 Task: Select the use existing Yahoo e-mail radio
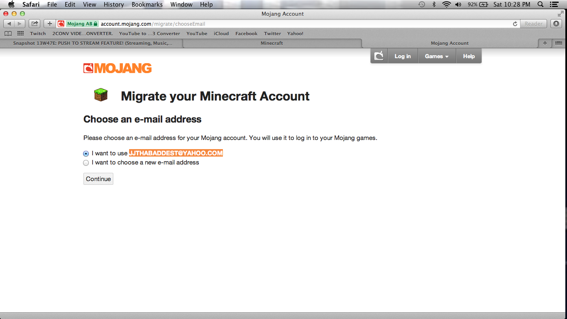pyautogui.click(x=86, y=153)
